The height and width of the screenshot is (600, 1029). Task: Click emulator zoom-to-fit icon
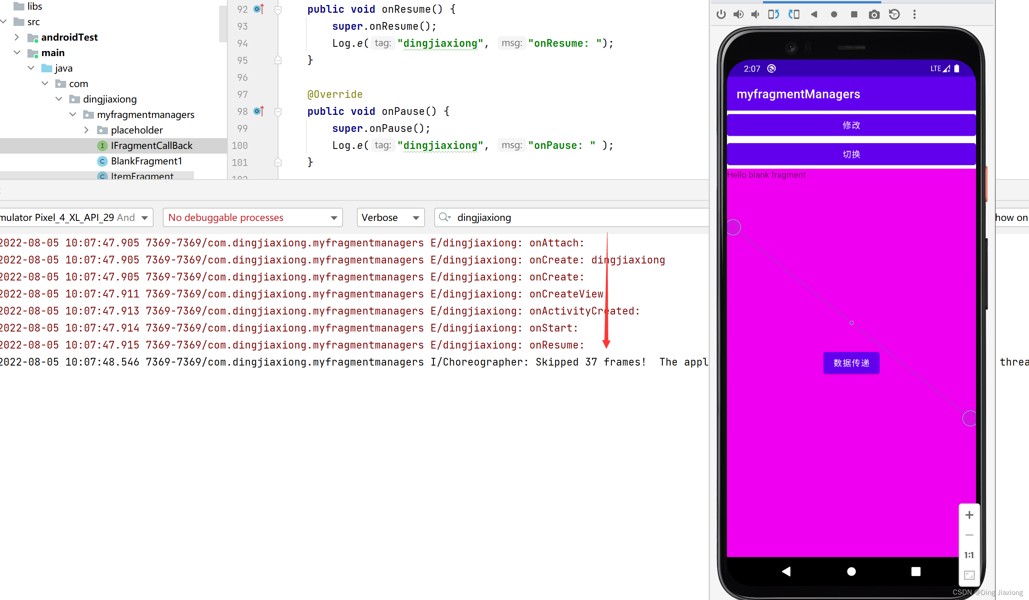click(969, 575)
